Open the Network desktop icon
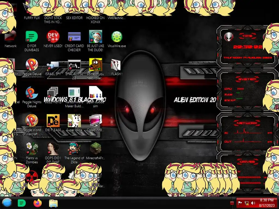This screenshot has height=209, width=279. [11, 37]
